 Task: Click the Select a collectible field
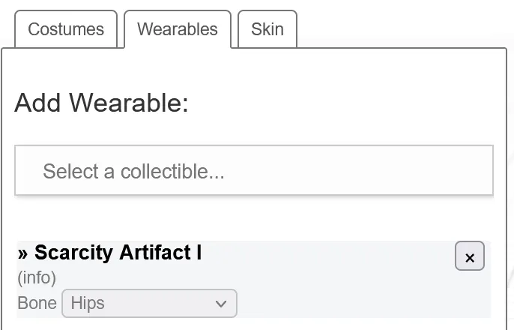pos(254,170)
